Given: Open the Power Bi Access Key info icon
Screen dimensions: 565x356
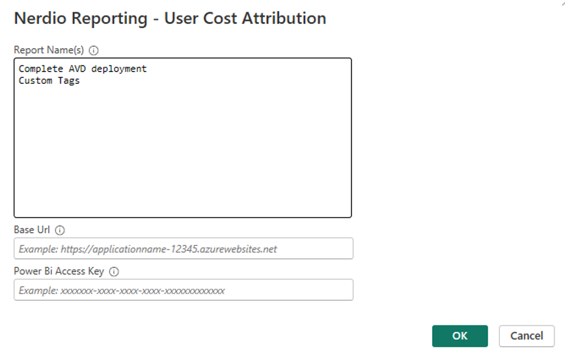Looking at the screenshot, I should click(114, 272).
